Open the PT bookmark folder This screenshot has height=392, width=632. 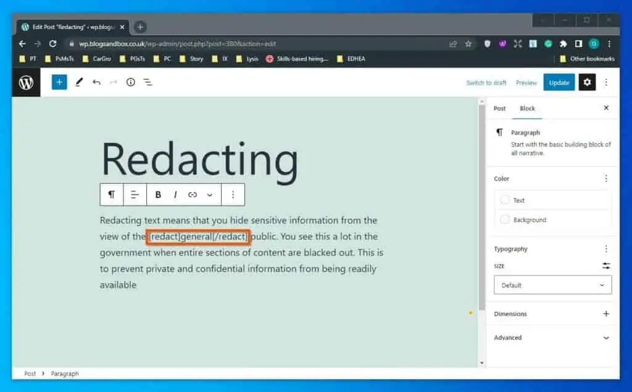coord(28,59)
